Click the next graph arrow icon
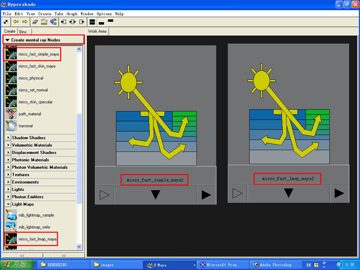This screenshot has width=360, height=270. click(25, 22)
